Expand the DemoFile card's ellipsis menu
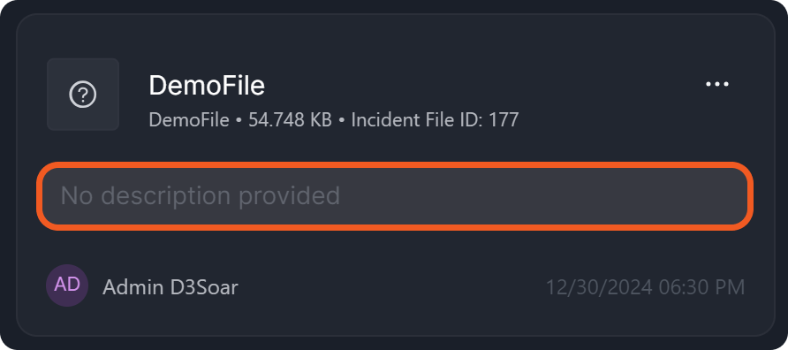 click(x=717, y=85)
